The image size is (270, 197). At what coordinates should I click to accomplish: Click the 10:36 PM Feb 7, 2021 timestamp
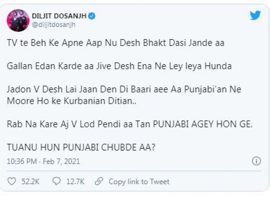tap(44, 162)
